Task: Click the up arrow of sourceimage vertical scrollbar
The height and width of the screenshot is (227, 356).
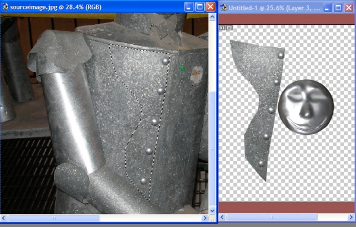Action: (212, 17)
